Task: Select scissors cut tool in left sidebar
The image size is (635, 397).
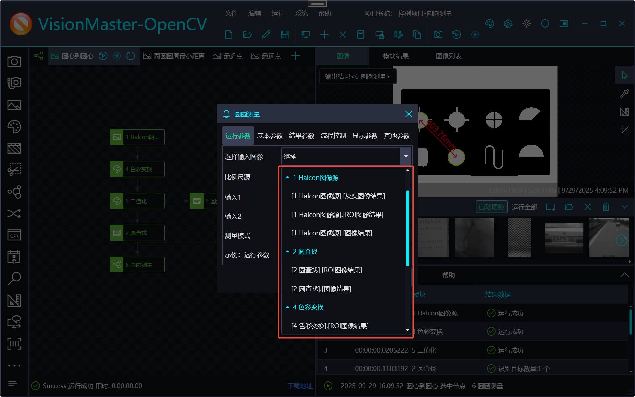Action: 14,170
